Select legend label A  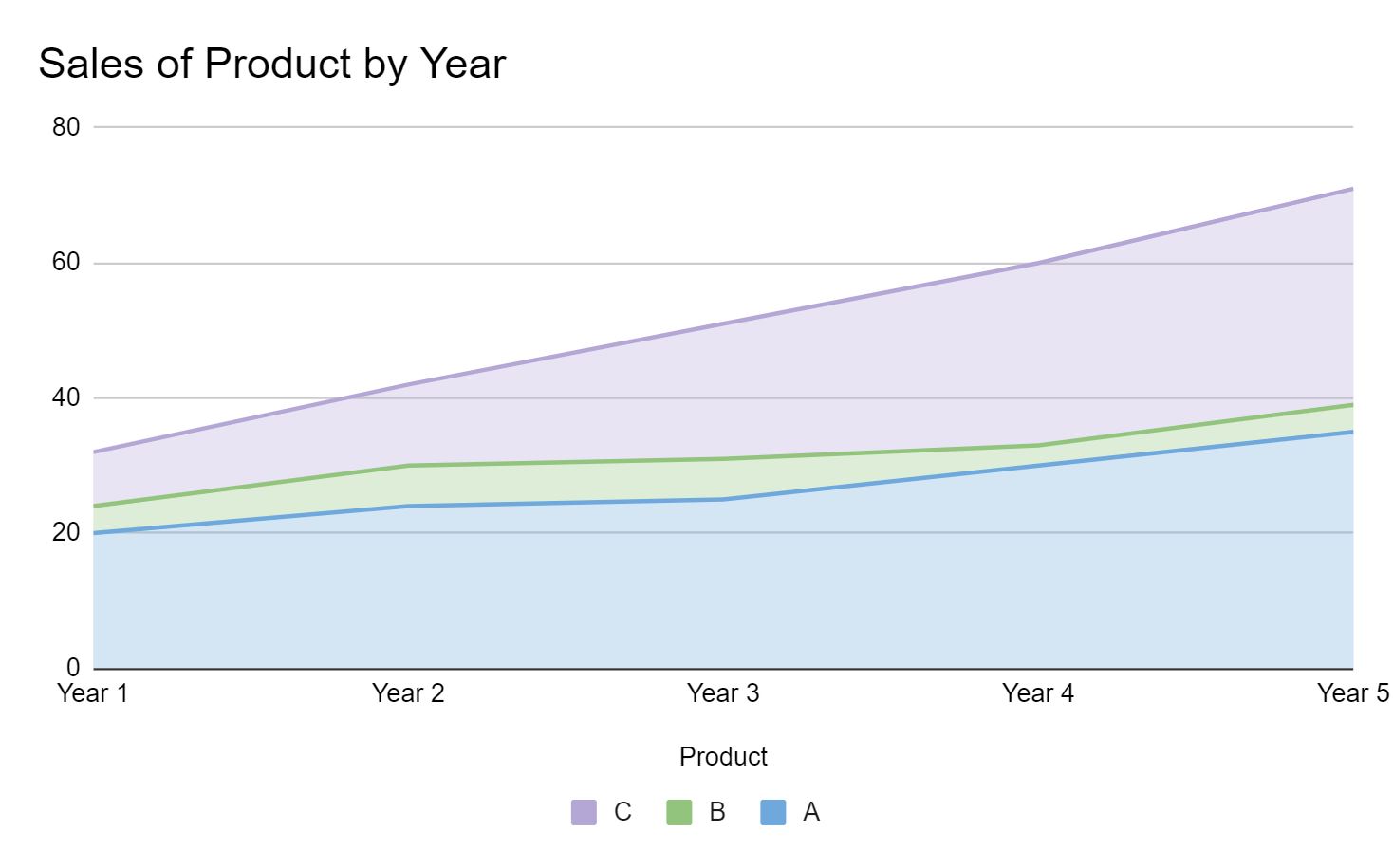[x=811, y=812]
